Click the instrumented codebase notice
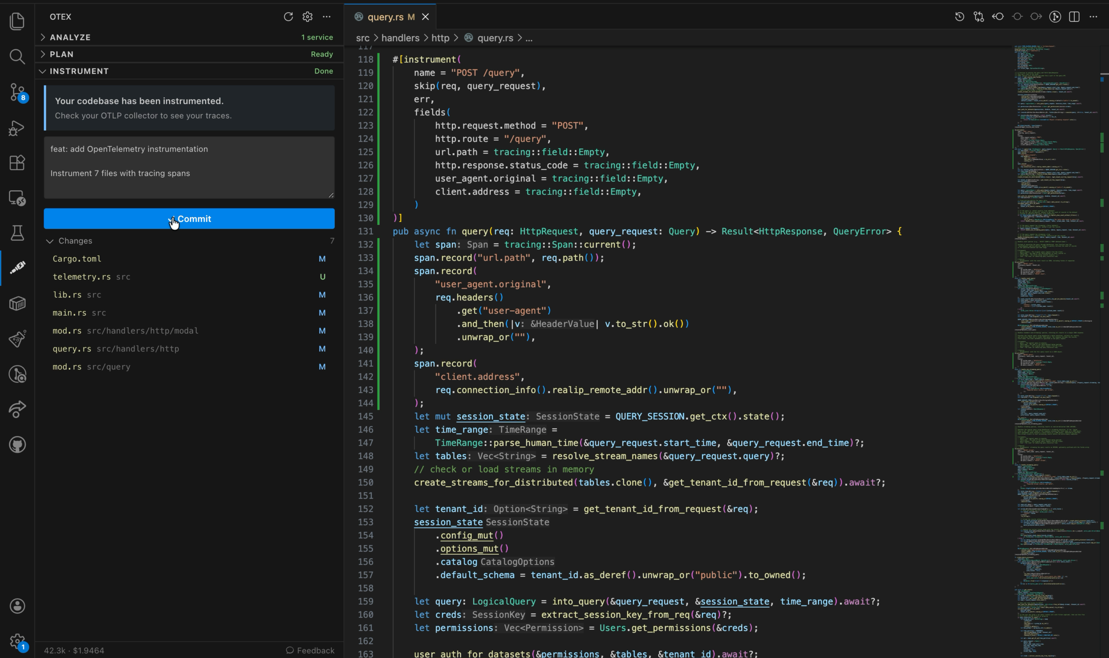The width and height of the screenshot is (1109, 658). (x=189, y=108)
